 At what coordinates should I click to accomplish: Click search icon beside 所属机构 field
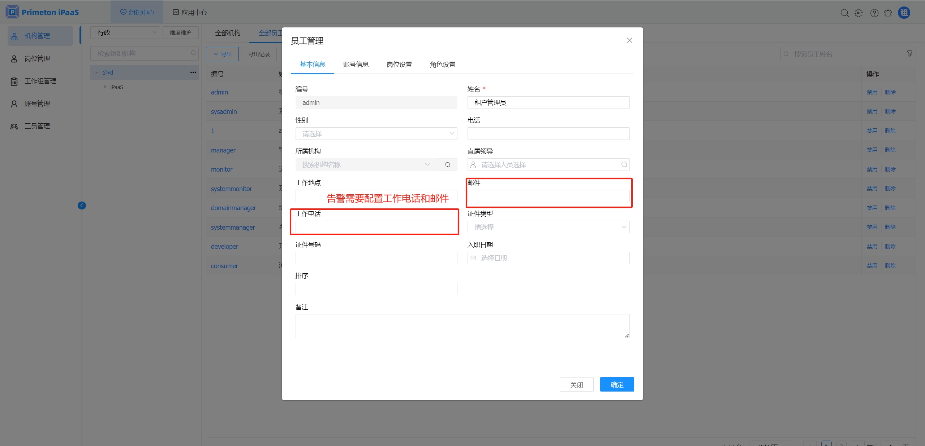click(x=447, y=165)
